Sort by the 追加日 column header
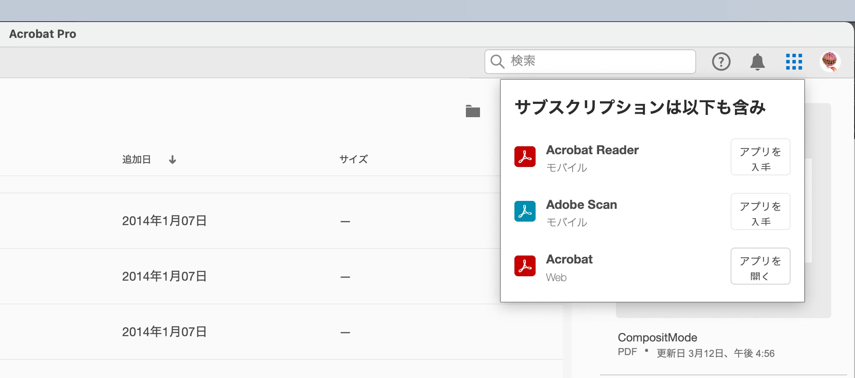The width and height of the screenshot is (855, 378). [137, 159]
